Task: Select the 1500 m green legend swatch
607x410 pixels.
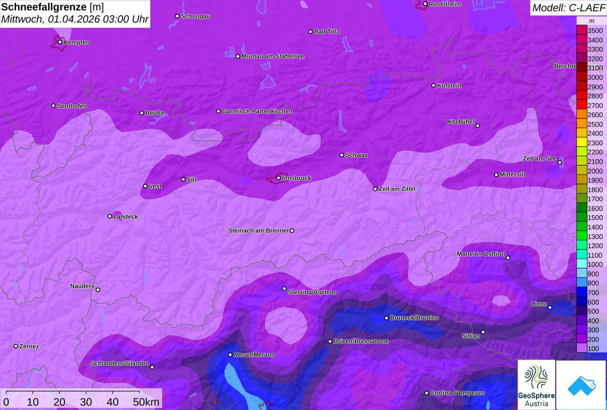Action: pyautogui.click(x=581, y=217)
